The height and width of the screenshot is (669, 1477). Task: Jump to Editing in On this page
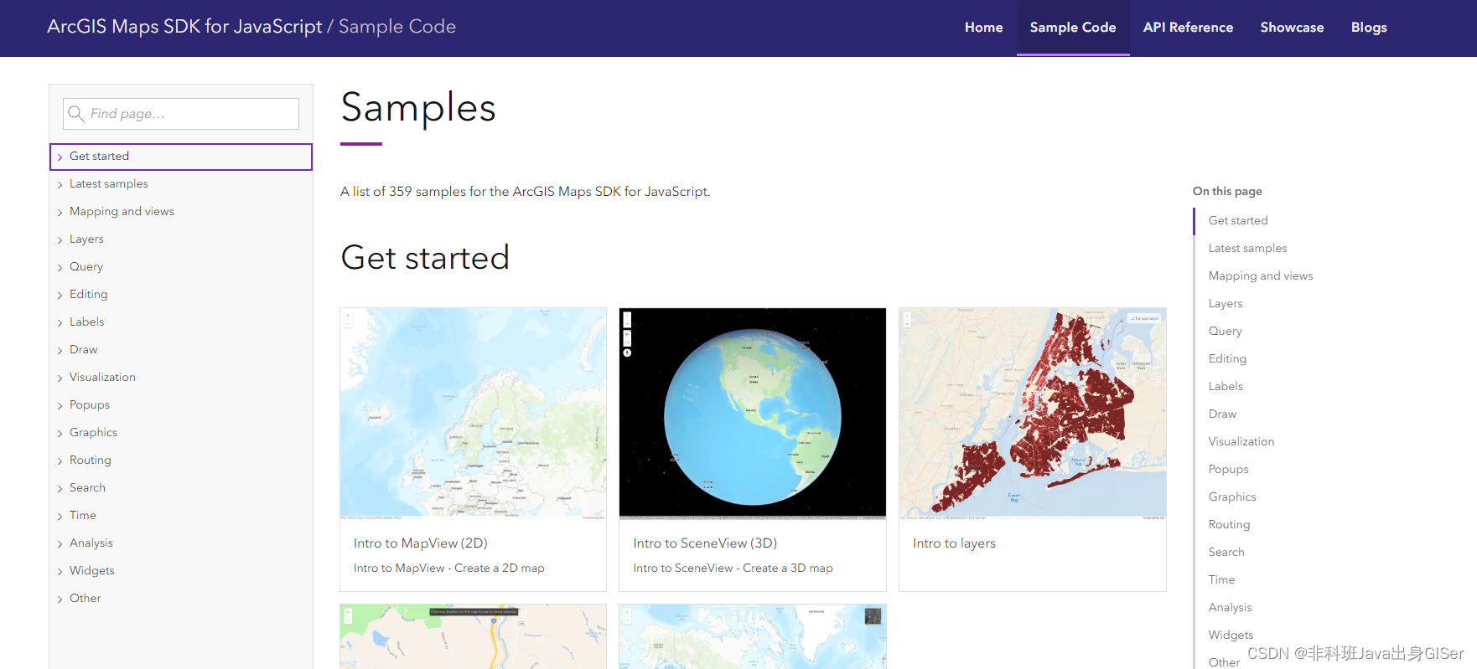point(1227,358)
